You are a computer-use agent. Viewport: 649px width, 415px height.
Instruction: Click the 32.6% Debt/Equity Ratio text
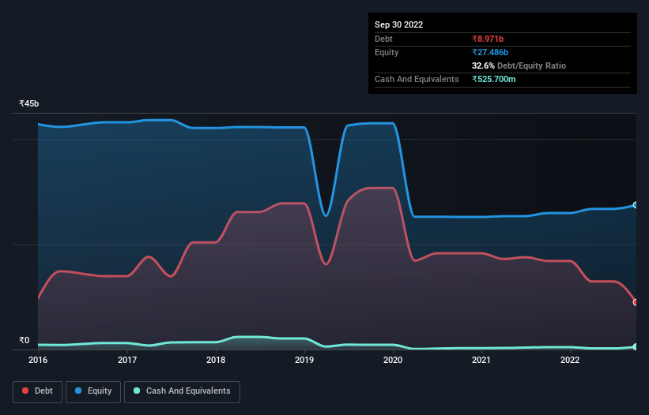click(x=519, y=65)
